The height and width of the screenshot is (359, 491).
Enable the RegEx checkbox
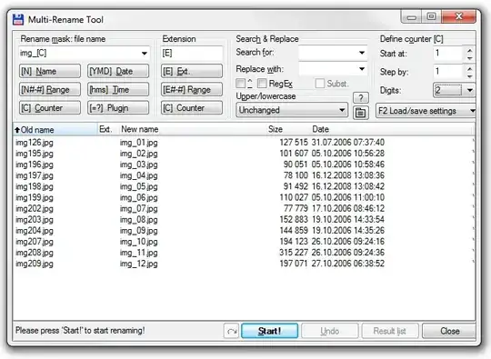(262, 84)
